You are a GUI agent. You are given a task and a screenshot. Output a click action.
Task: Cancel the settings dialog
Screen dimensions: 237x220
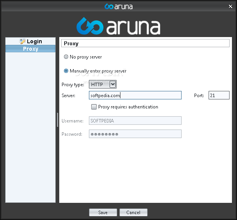pos(133,213)
